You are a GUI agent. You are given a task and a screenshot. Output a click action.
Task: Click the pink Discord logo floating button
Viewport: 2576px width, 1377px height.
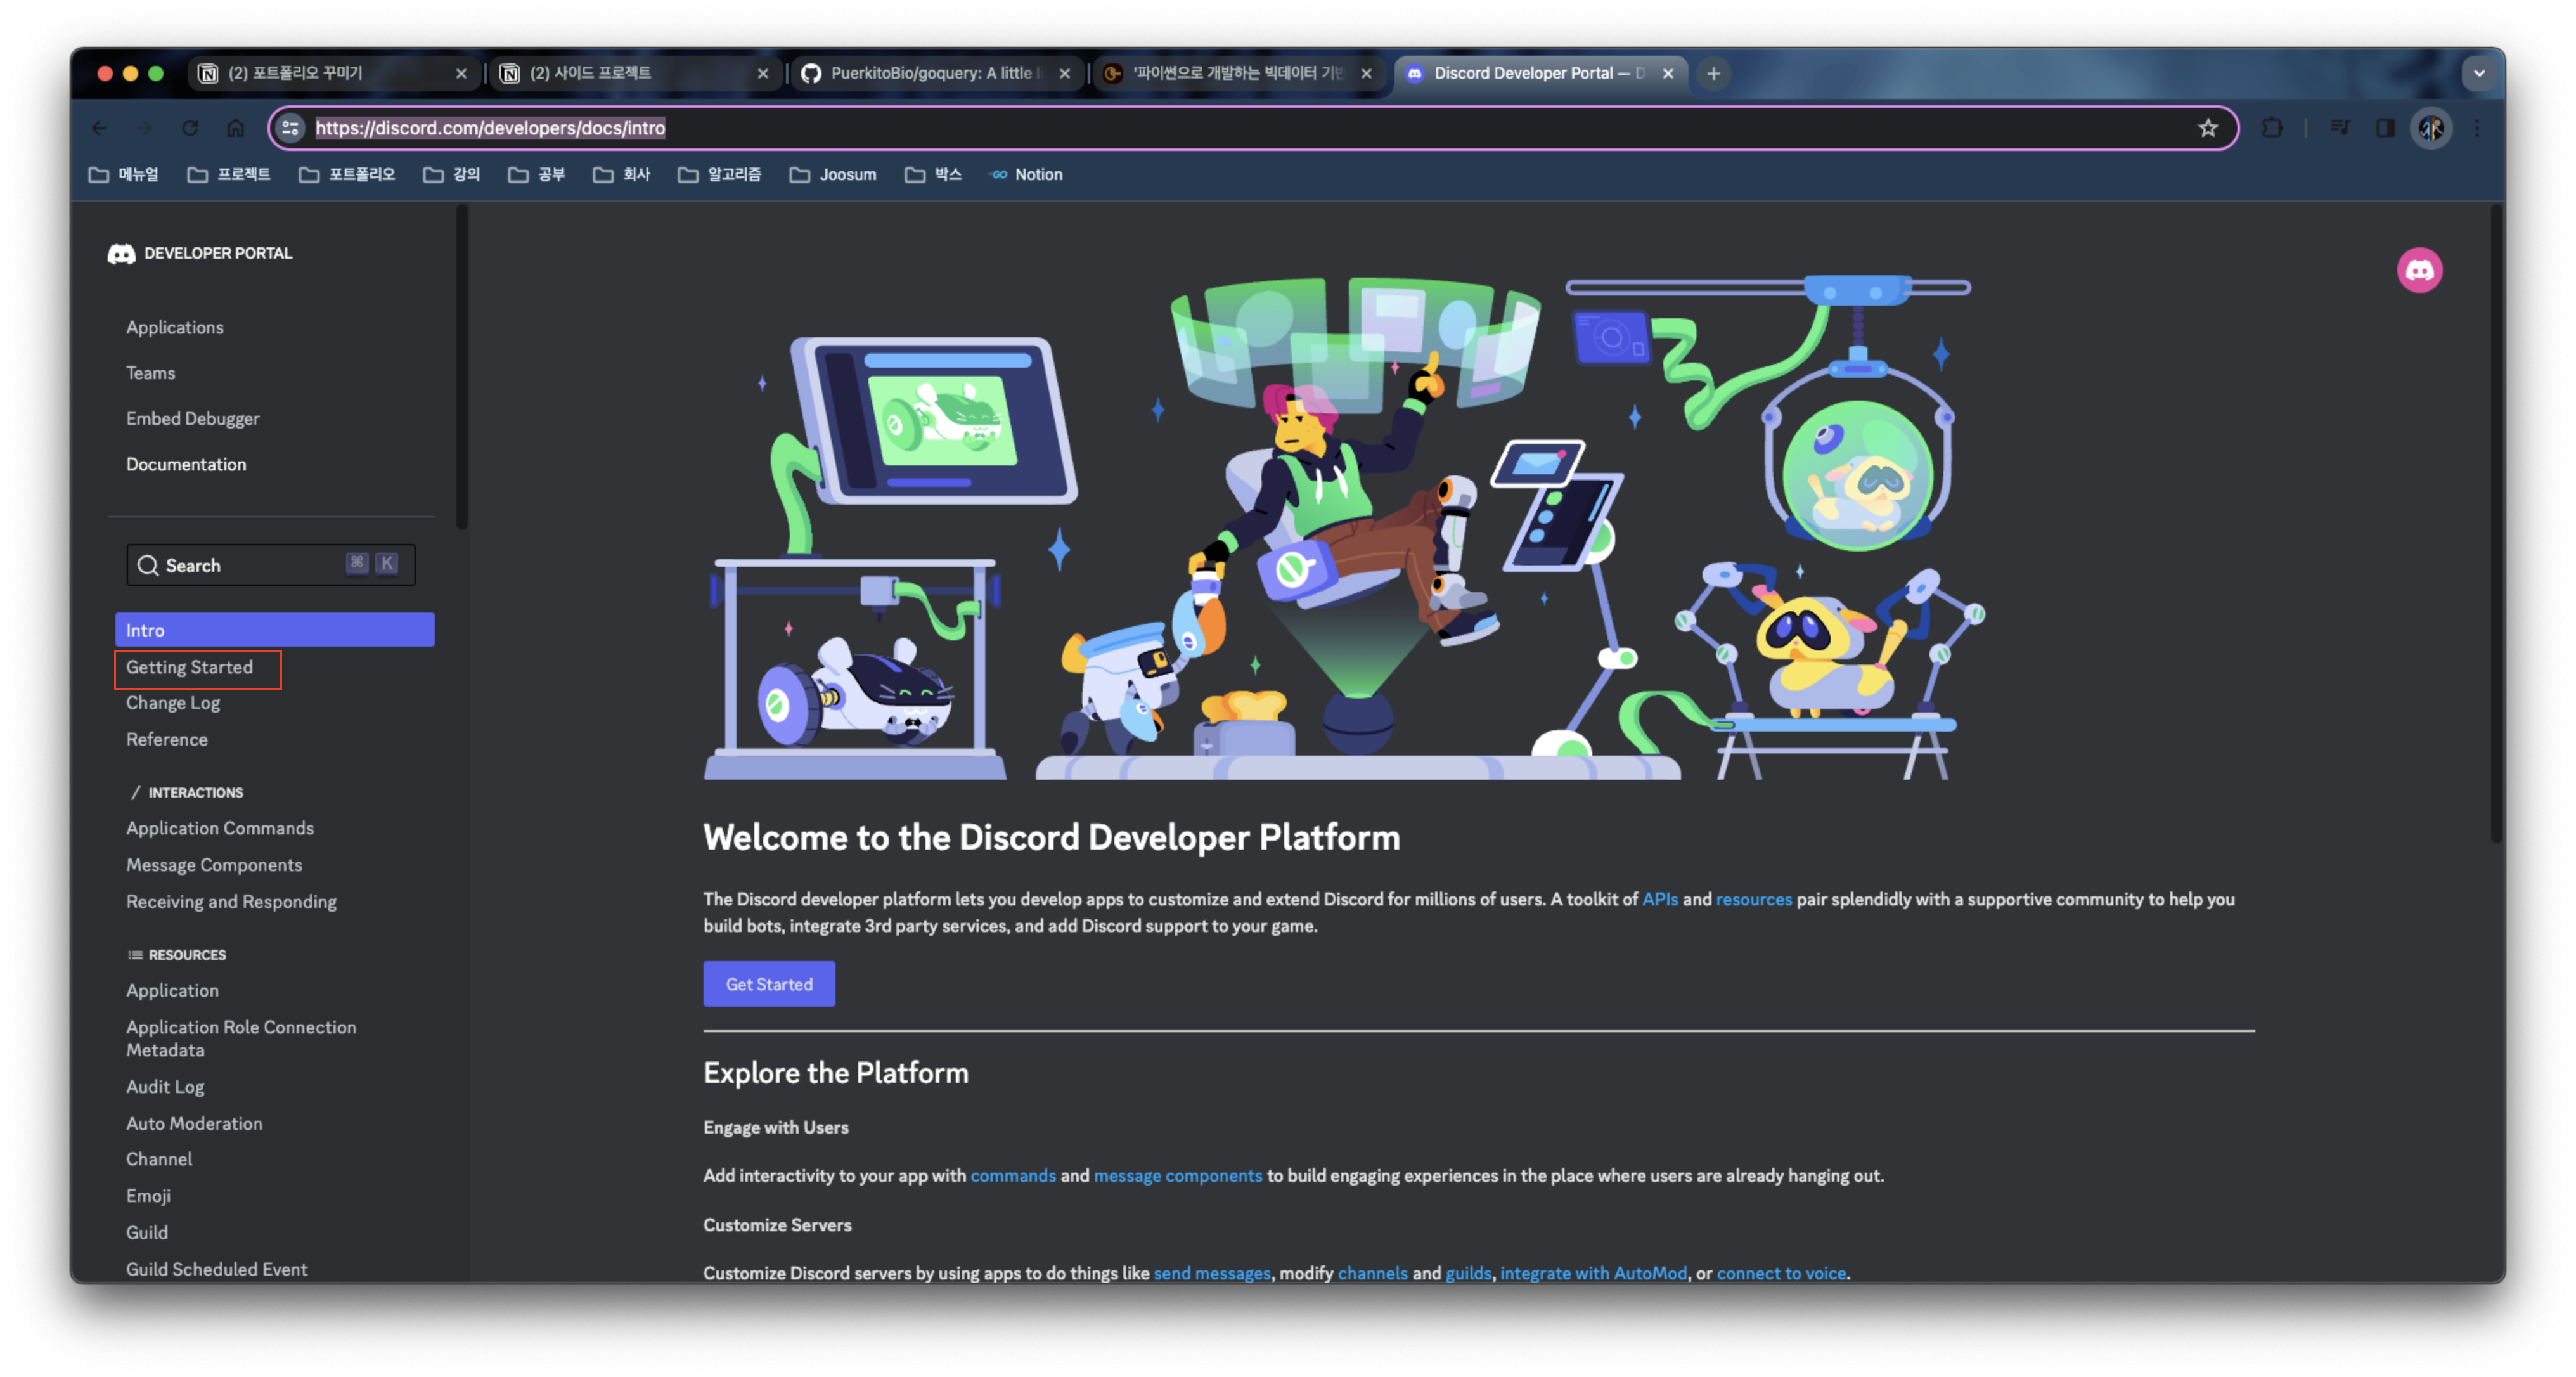[2419, 270]
